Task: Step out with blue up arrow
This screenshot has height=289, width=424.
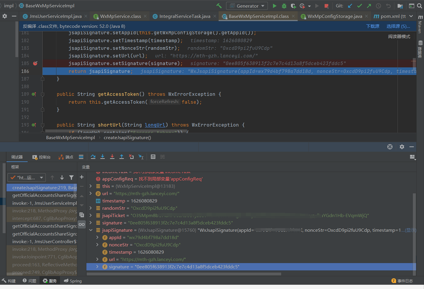Action: (122, 157)
